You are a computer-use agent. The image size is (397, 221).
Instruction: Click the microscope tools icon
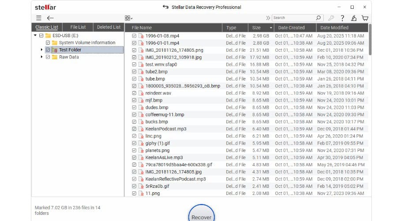[x=354, y=18]
